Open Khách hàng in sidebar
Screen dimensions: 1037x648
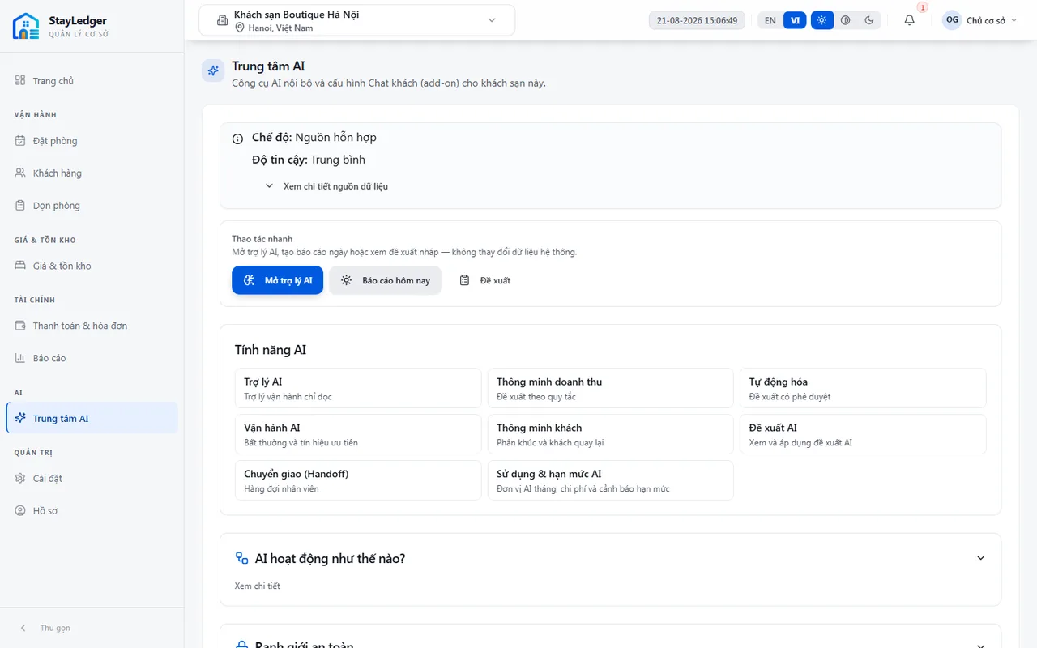pyautogui.click(x=92, y=173)
